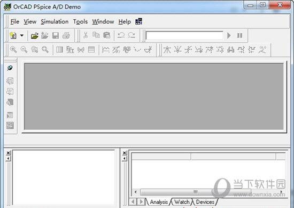Click the Save disk icon

tap(56, 35)
